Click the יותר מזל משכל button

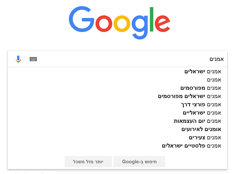pyautogui.click(x=88, y=162)
